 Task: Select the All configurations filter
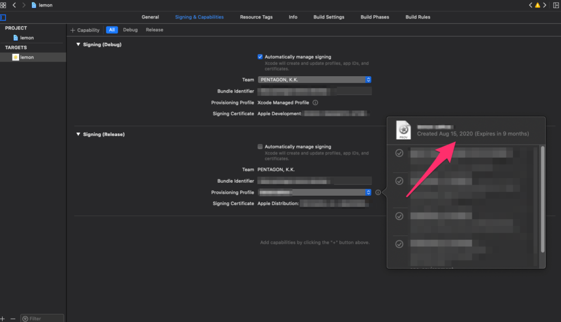[112, 30]
